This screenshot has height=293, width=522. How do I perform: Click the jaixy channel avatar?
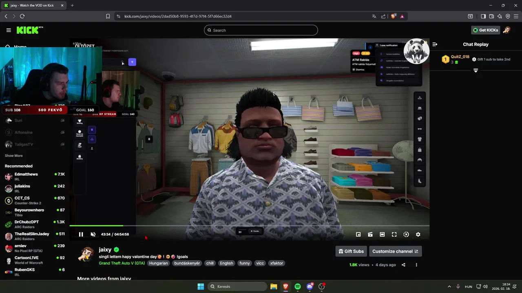tap(86, 255)
